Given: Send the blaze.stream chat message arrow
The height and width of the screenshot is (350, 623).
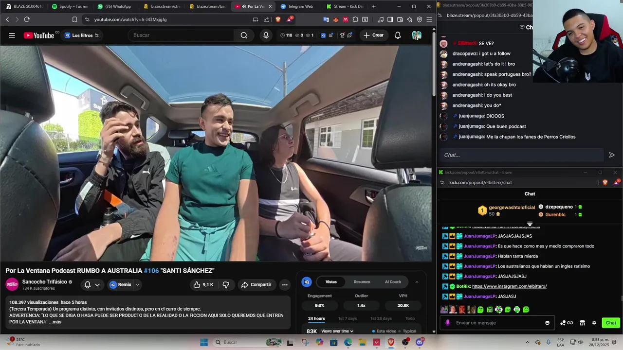Looking at the screenshot, I should point(612,155).
